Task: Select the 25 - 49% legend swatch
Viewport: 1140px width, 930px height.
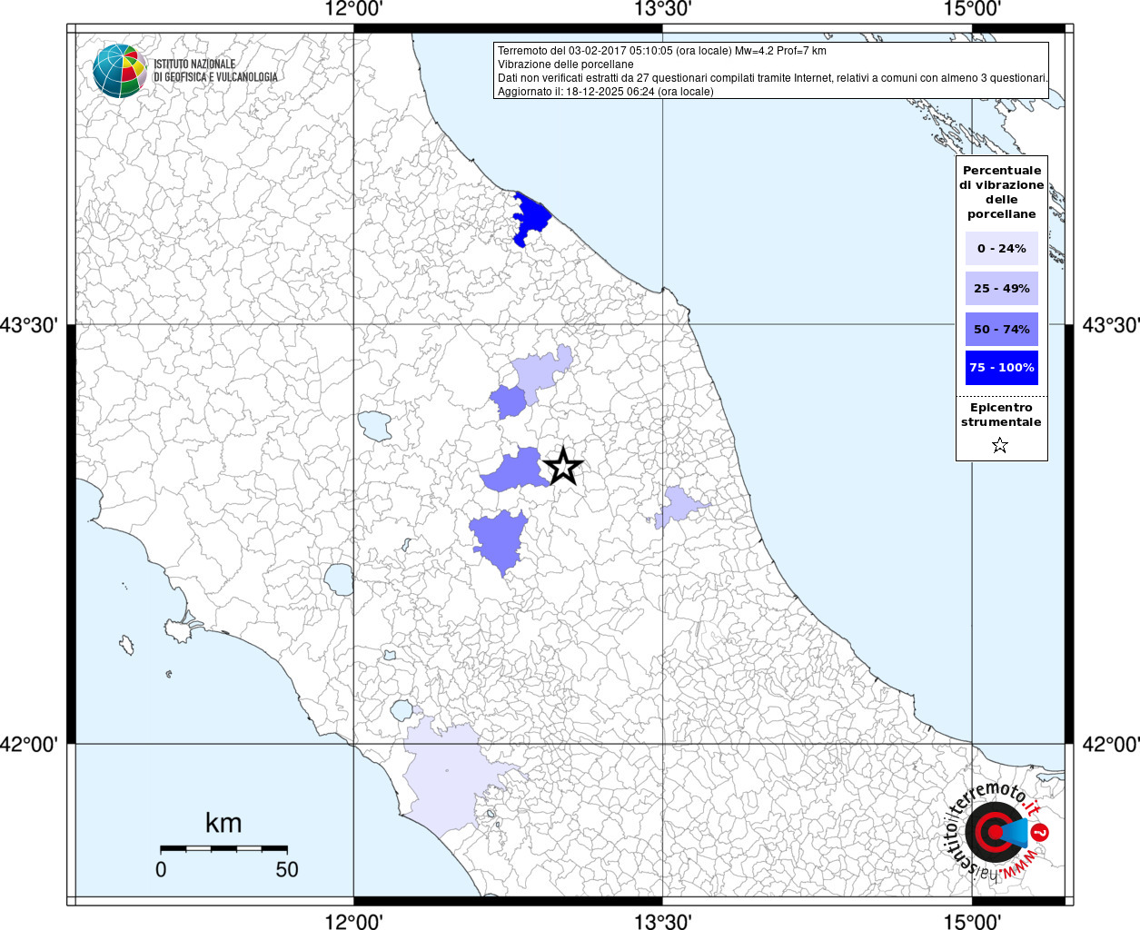Action: (1001, 288)
